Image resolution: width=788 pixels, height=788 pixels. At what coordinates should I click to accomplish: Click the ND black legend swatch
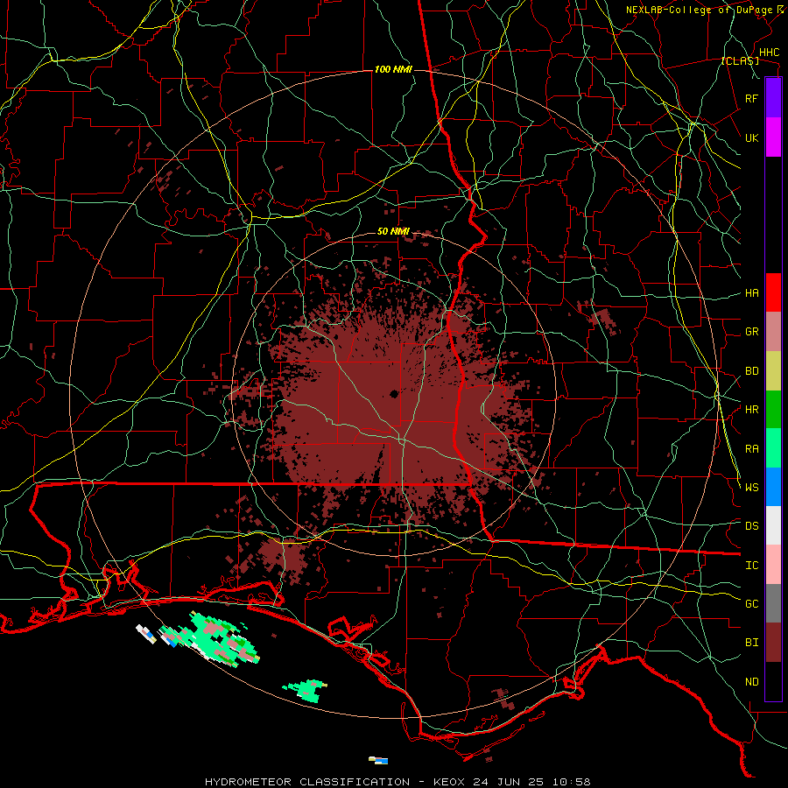point(773,681)
